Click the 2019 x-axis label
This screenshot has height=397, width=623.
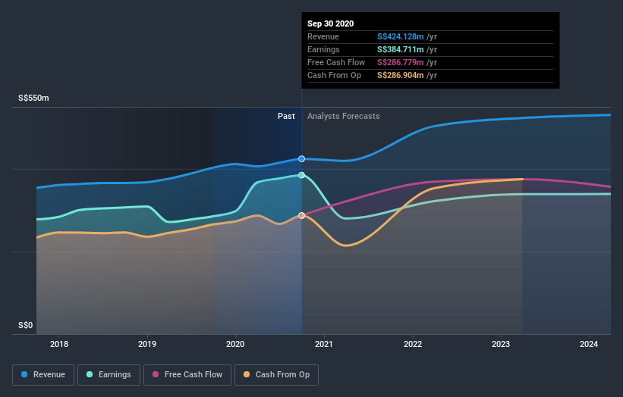[x=147, y=344]
